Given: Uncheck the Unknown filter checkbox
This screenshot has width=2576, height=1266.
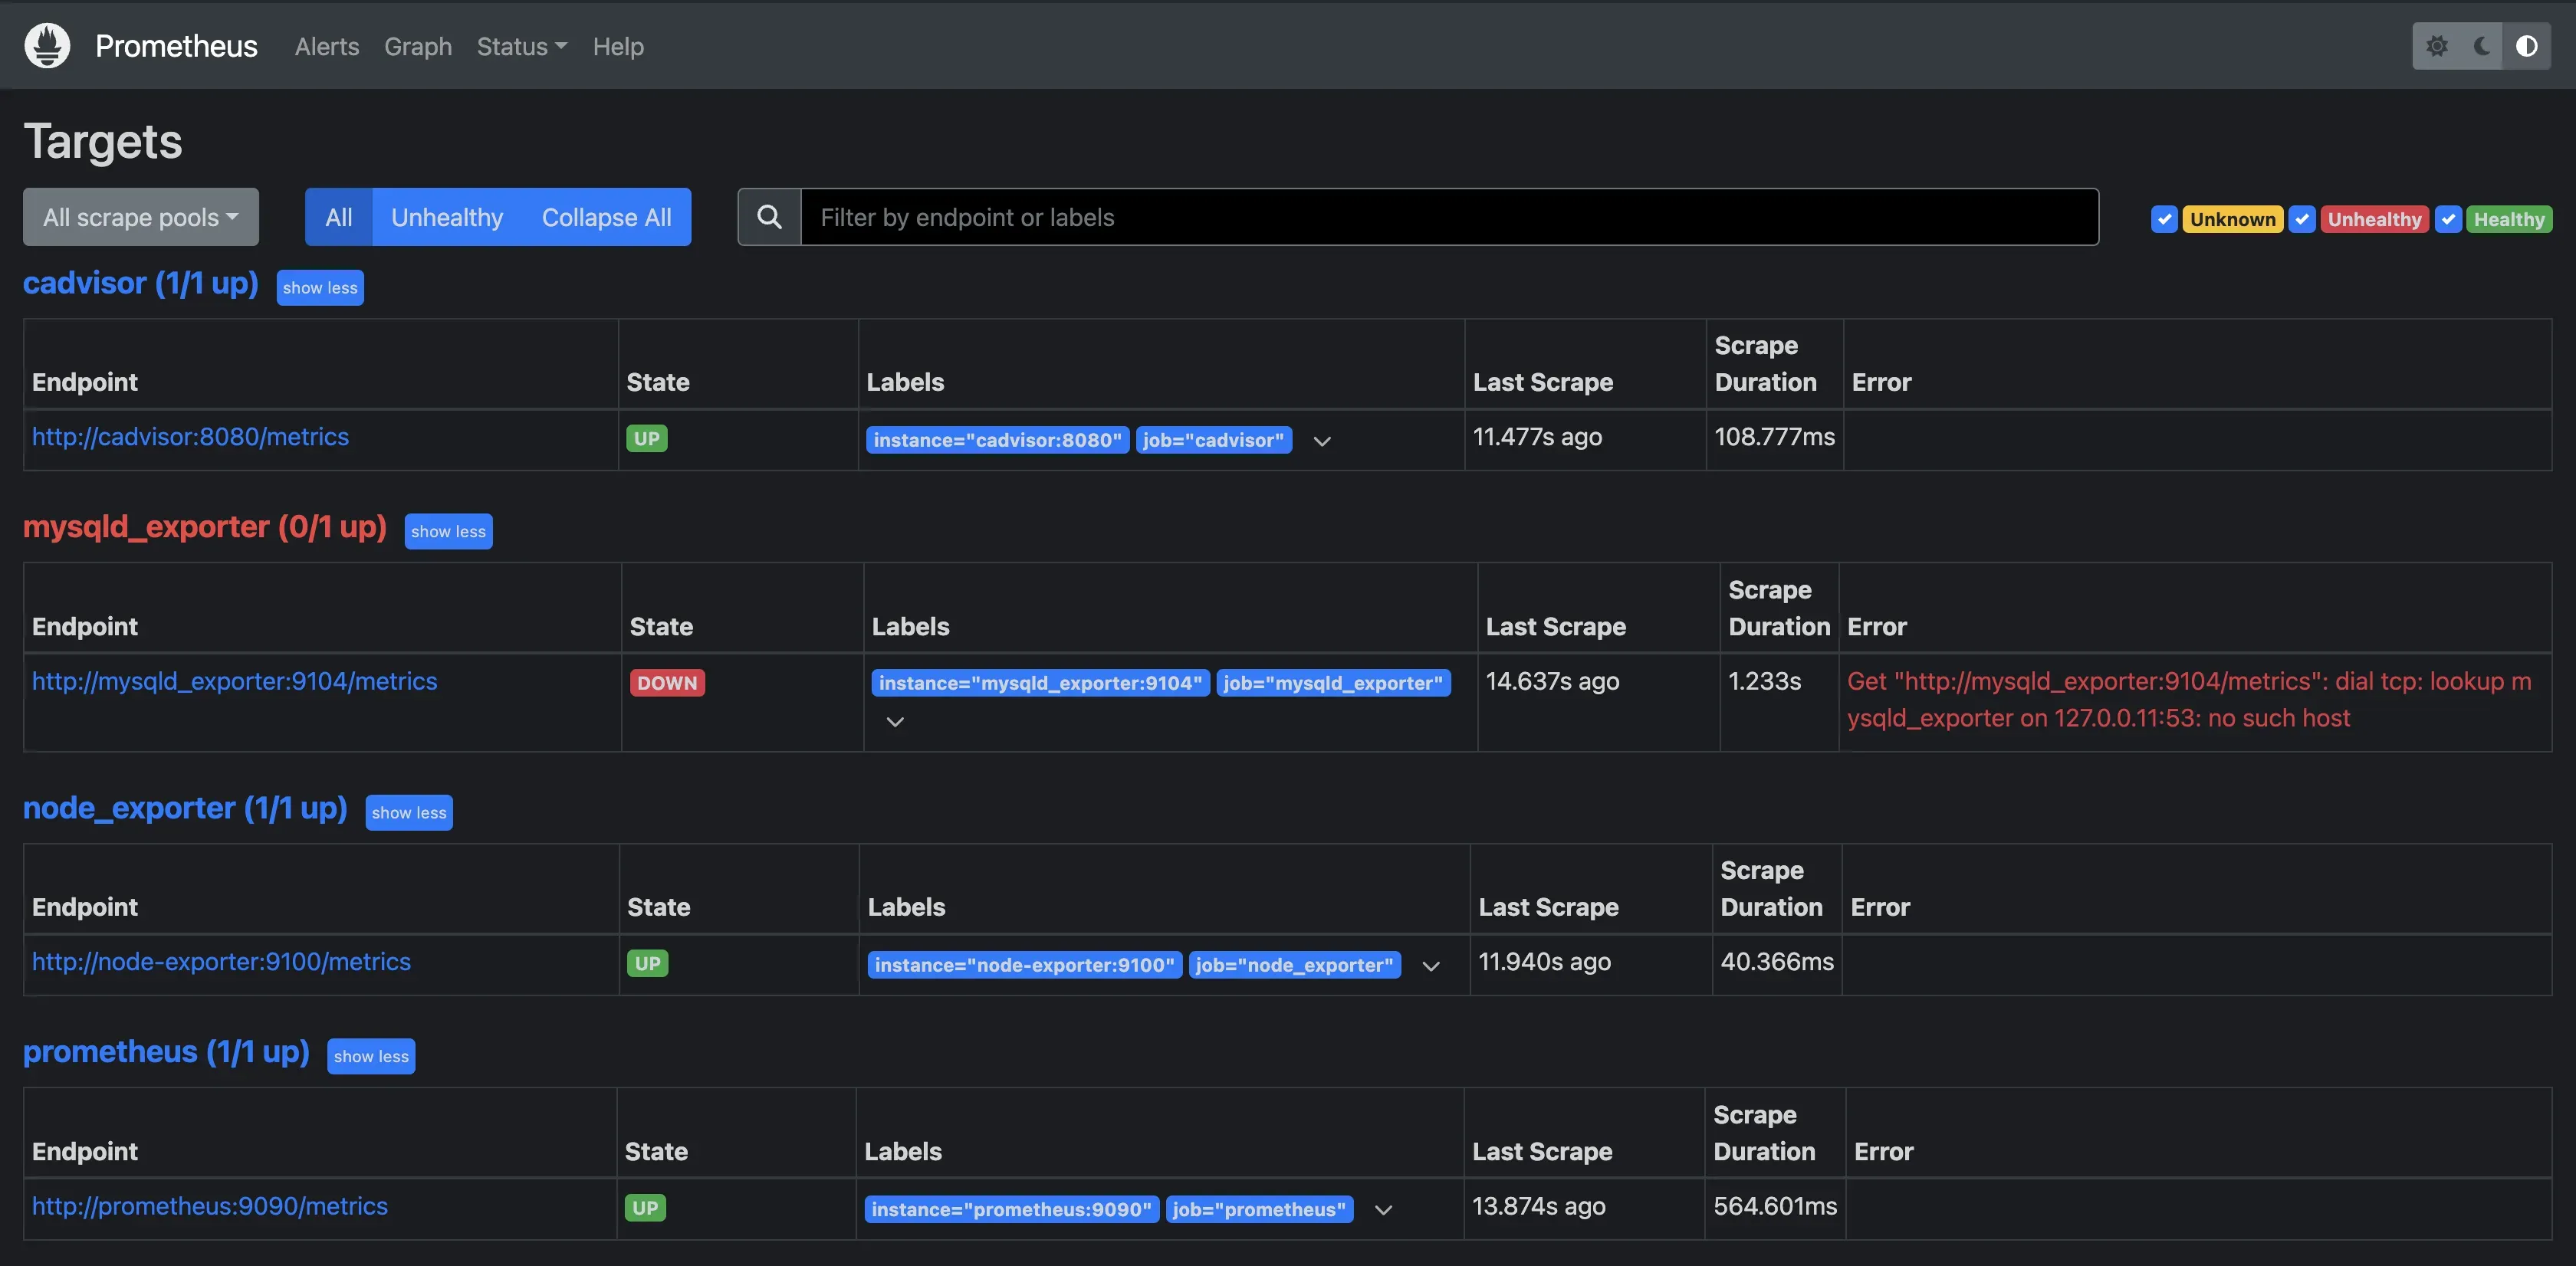Looking at the screenshot, I should [2164, 219].
